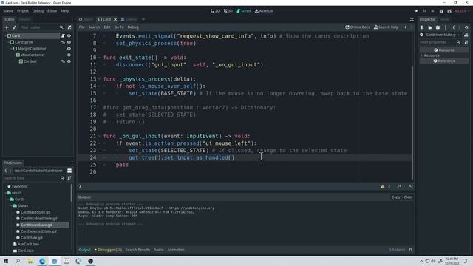Click Search Help button
The width and height of the screenshot is (473, 266).
(x=387, y=27)
